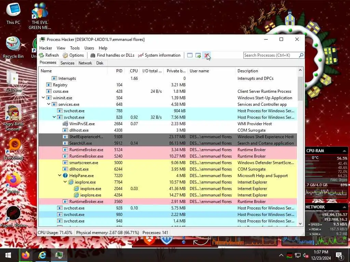Select dllhost.exe with PID 4308
The image size is (350, 262).
(x=168, y=130)
